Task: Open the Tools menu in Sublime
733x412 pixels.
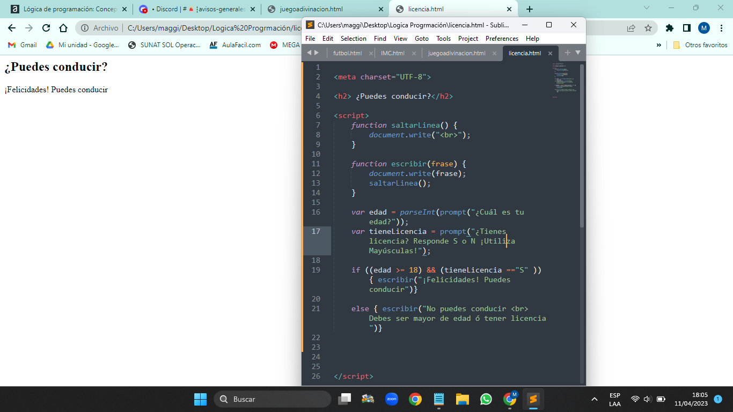Action: [443, 39]
